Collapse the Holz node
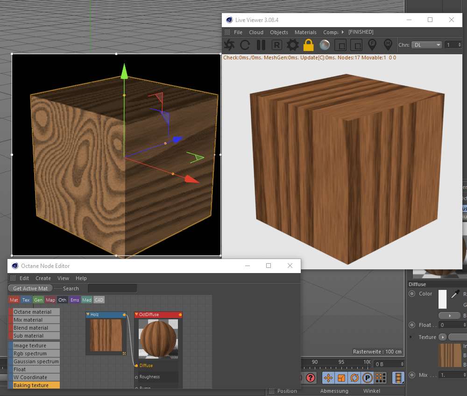The width and height of the screenshot is (467, 396). click(x=88, y=315)
